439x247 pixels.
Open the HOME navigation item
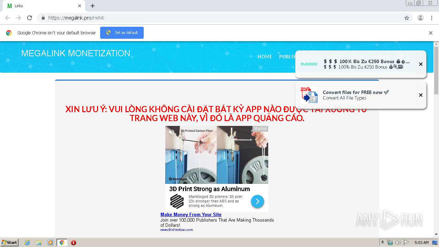tap(265, 57)
